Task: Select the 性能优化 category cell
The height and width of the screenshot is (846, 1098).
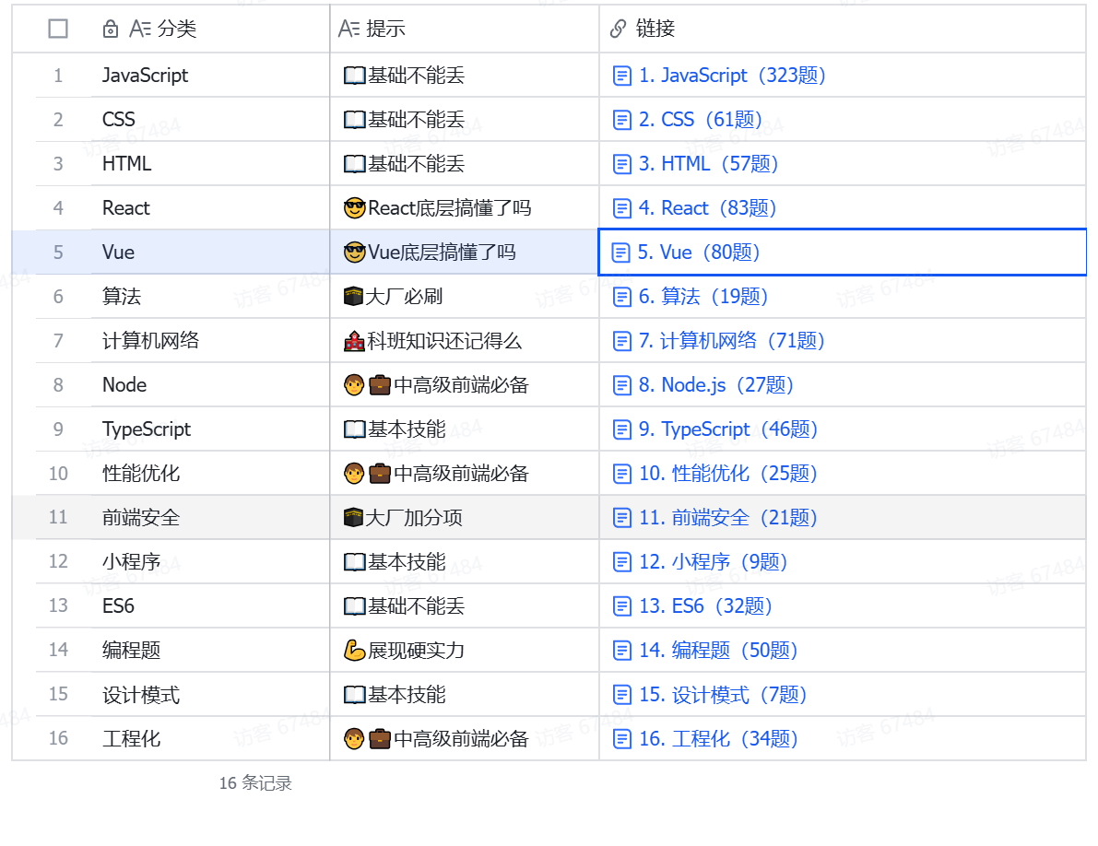Action: pos(210,474)
